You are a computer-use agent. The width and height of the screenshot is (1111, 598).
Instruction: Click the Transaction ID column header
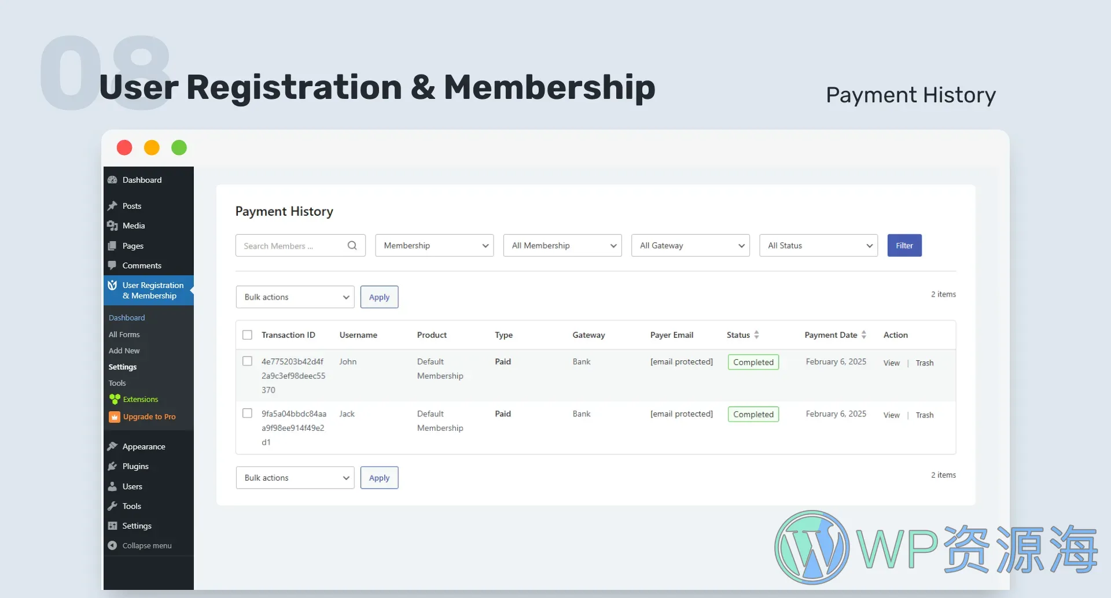tap(288, 335)
